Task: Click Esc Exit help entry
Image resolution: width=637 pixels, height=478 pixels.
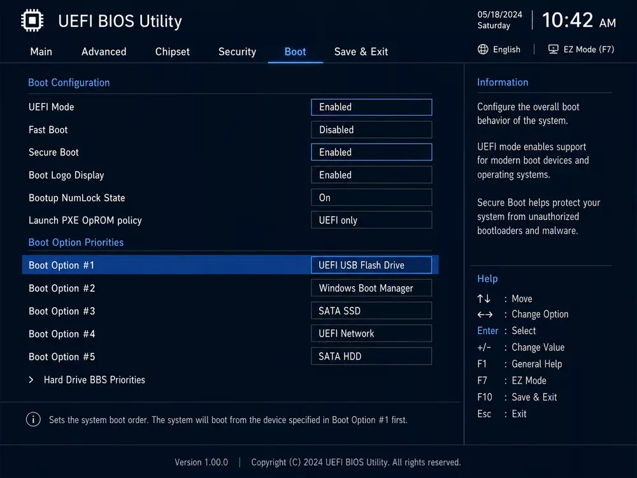Action: tap(502, 414)
